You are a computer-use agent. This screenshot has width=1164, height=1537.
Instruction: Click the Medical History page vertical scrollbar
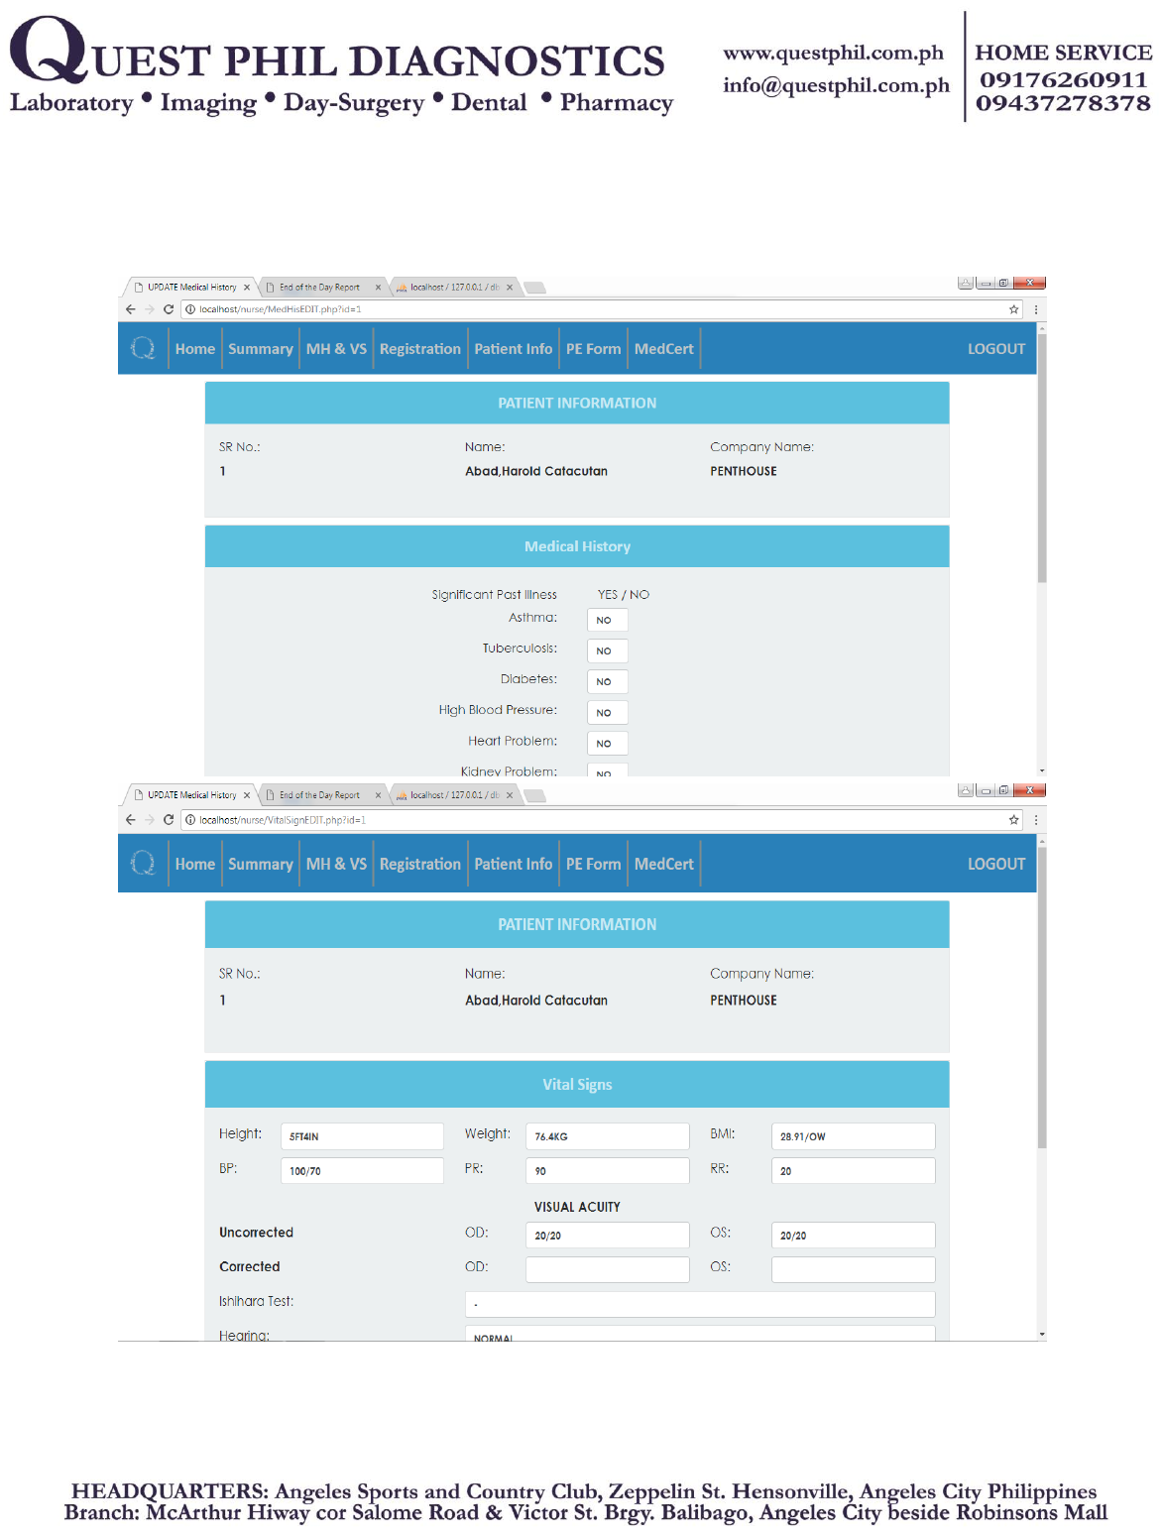(x=1042, y=459)
